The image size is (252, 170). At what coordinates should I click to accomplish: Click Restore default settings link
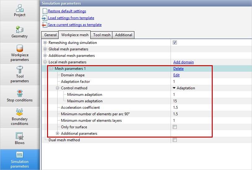coord(67,11)
